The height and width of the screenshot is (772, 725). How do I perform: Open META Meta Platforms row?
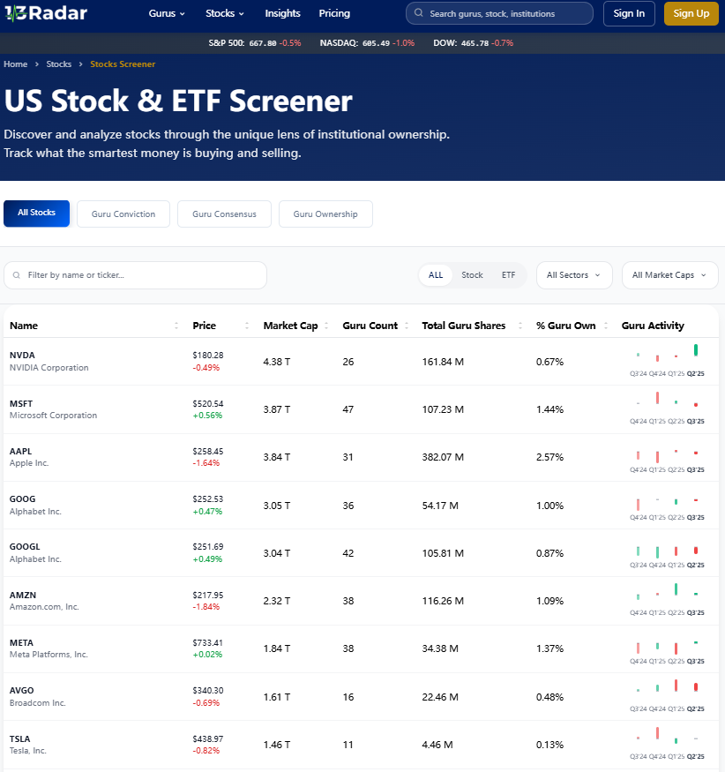361,648
